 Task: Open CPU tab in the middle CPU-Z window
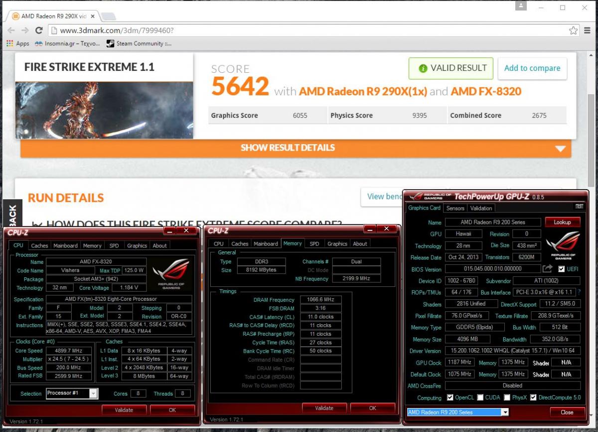[219, 244]
